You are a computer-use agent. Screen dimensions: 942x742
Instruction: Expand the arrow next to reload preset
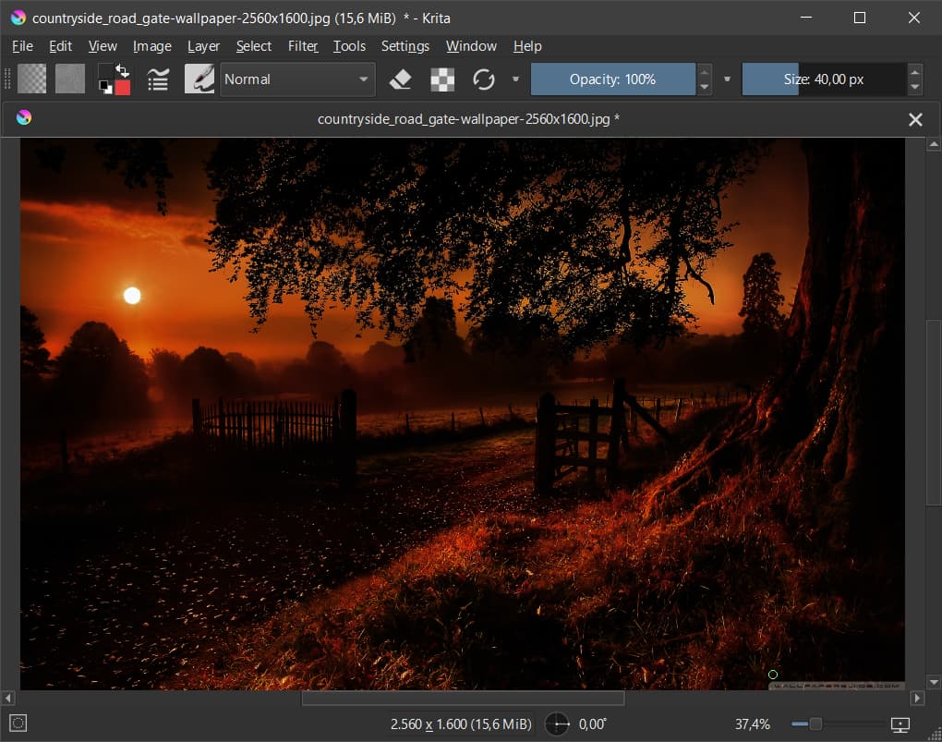(515, 79)
